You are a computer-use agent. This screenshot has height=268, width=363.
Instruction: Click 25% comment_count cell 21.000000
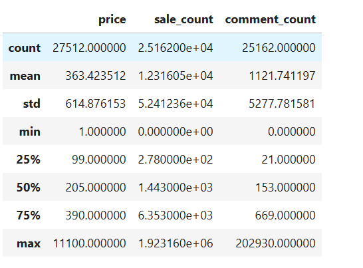click(x=289, y=160)
